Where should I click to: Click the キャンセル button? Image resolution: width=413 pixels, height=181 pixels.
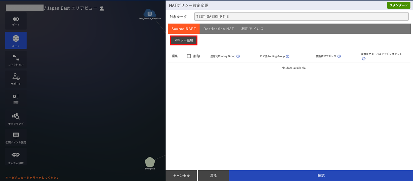tap(181, 176)
